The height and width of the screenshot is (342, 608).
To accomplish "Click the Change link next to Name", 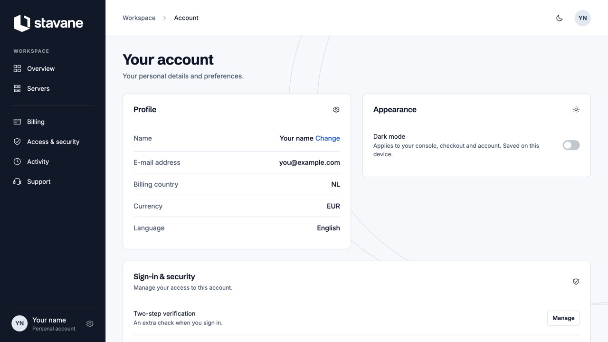I will [328, 138].
